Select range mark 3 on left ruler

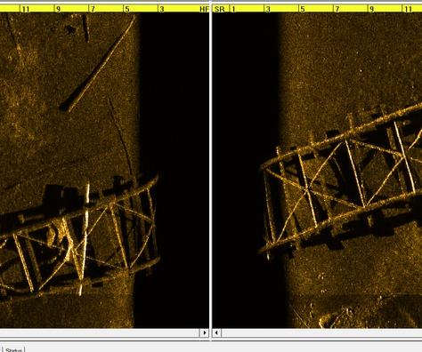(x=162, y=9)
